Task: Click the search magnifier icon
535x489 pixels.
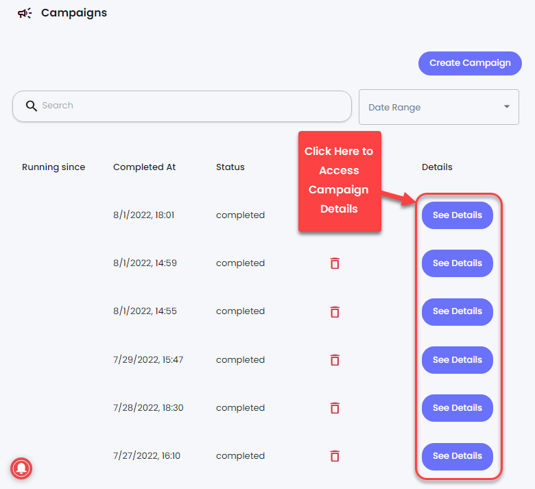Action: 31,106
